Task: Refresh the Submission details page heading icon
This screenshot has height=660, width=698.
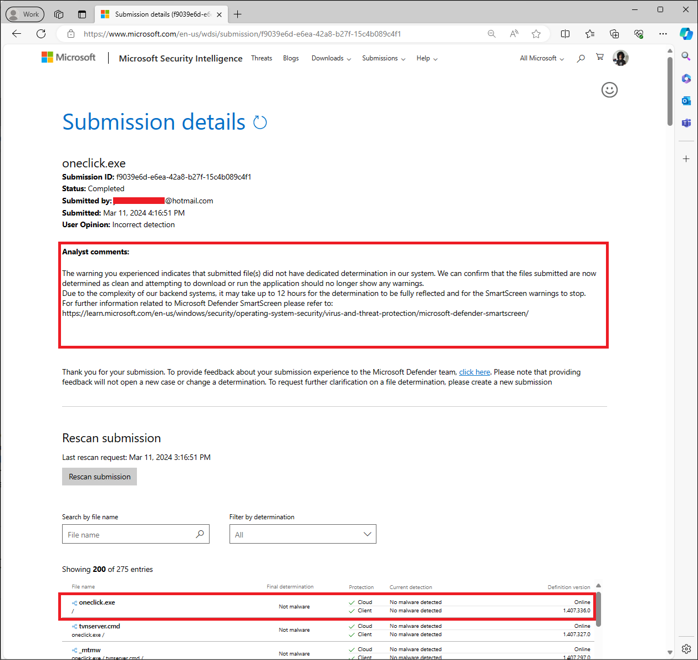Action: (260, 122)
